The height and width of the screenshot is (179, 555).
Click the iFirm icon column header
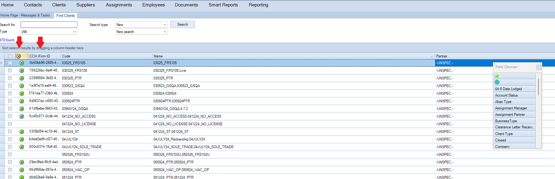(21, 56)
